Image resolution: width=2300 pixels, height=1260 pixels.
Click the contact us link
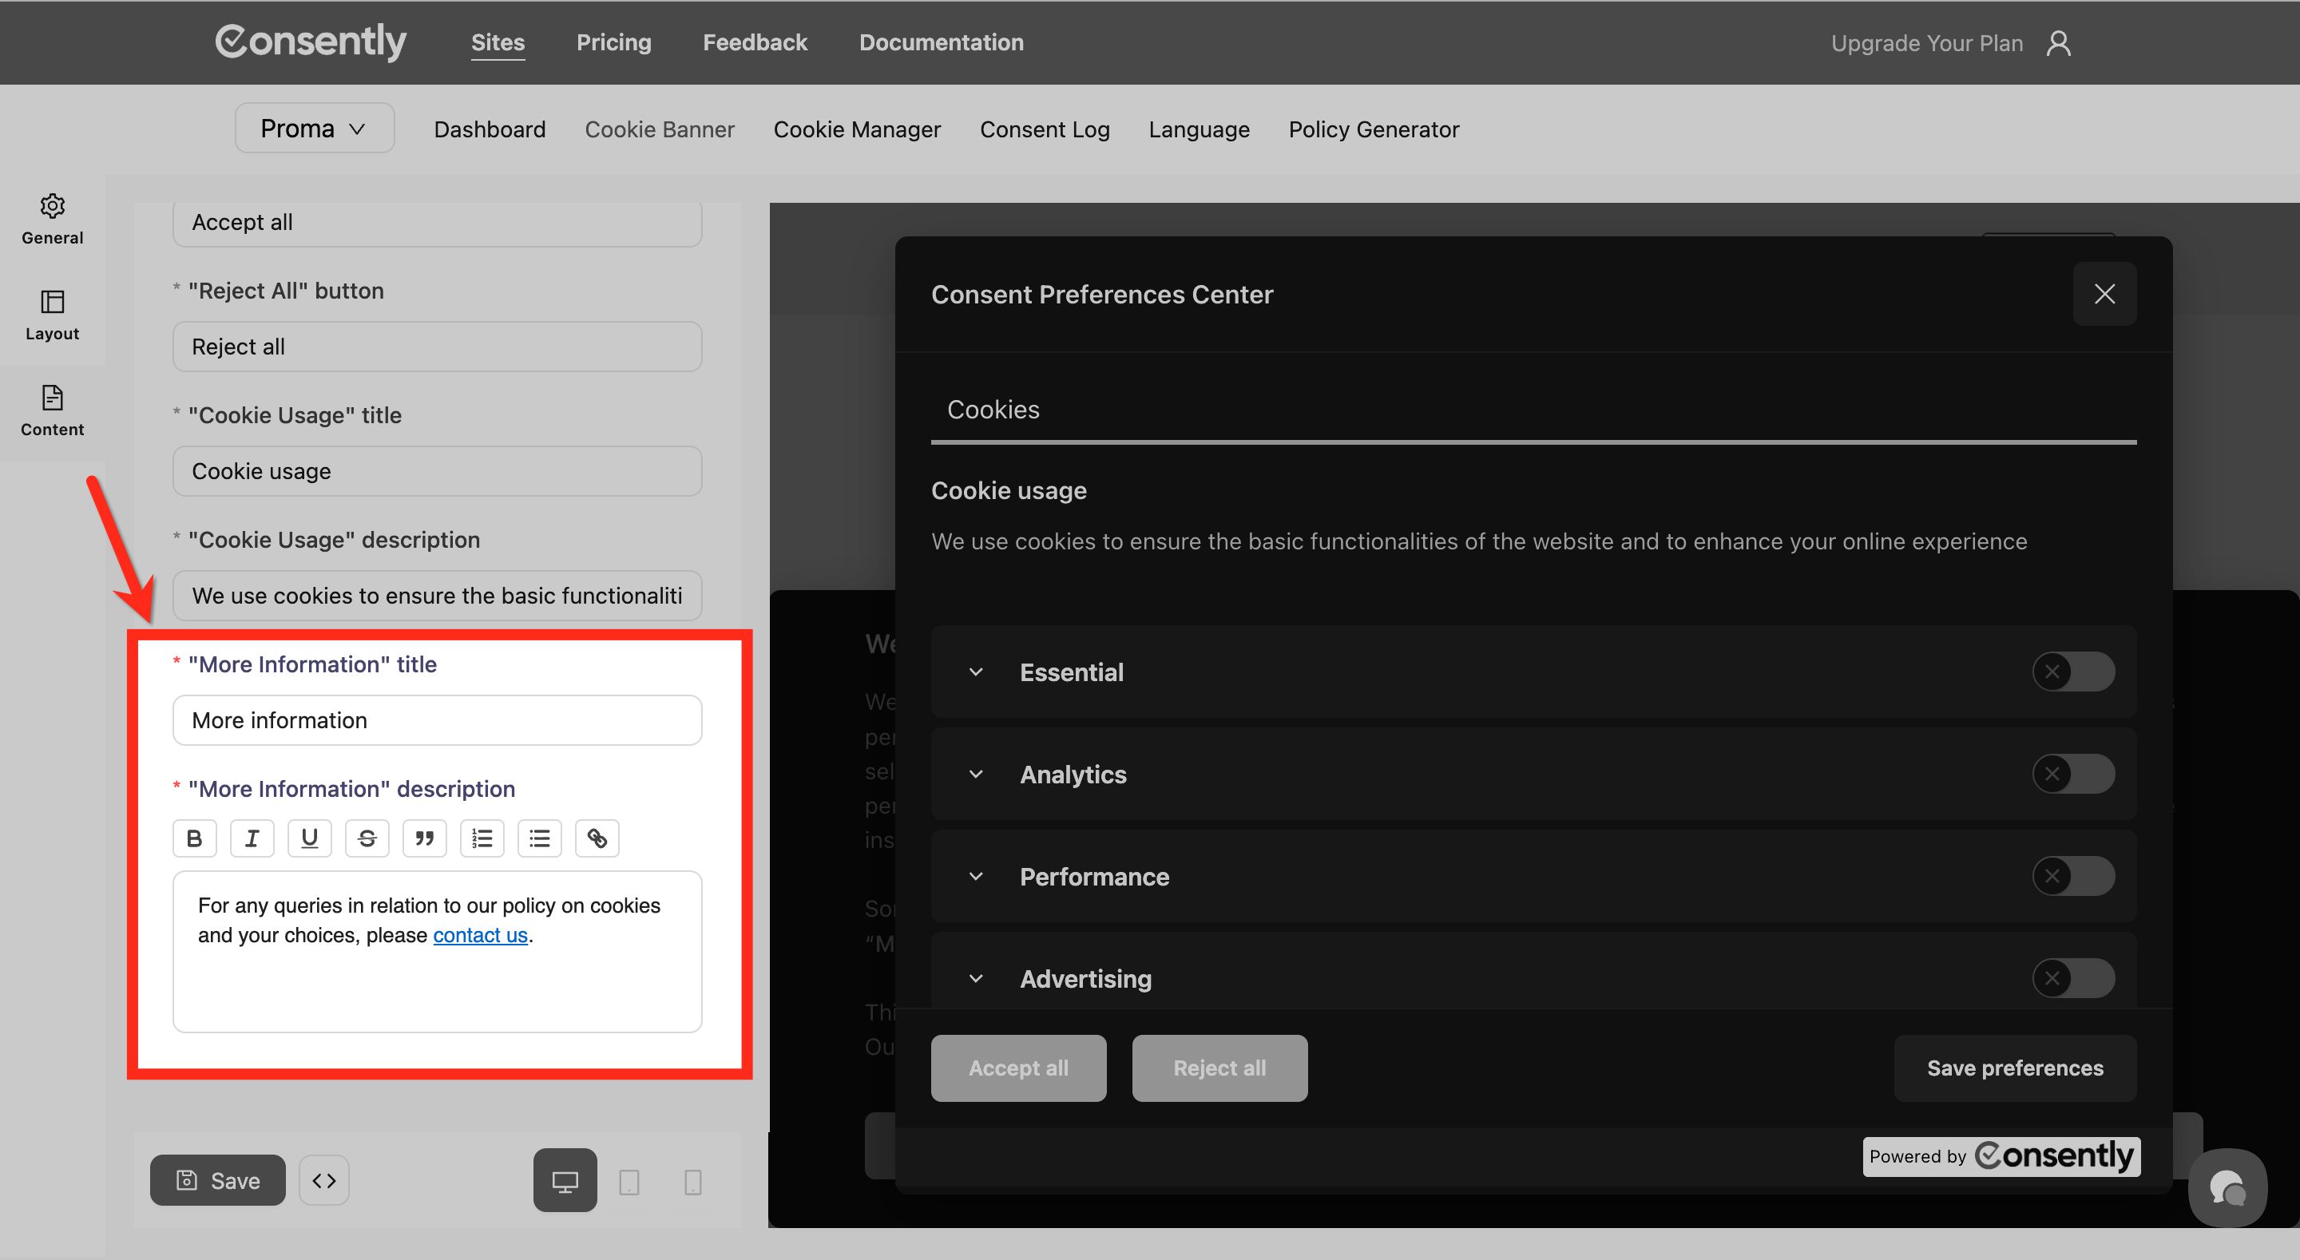click(x=479, y=935)
